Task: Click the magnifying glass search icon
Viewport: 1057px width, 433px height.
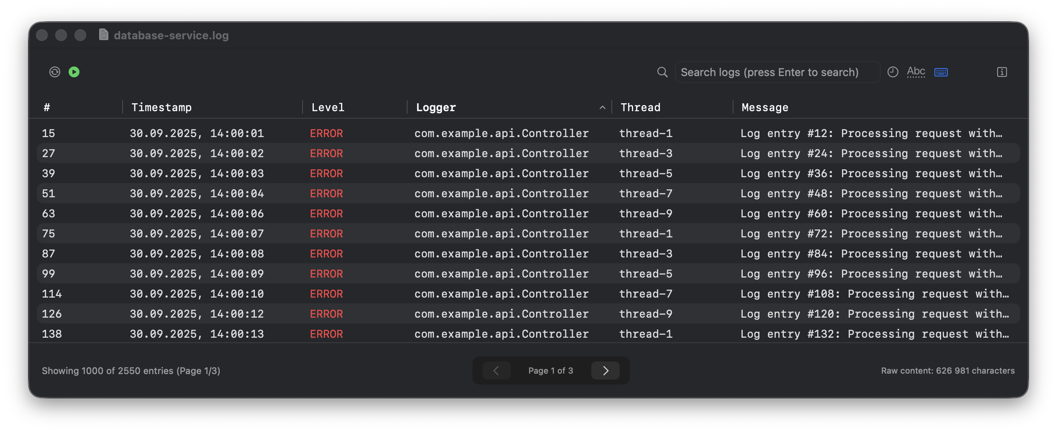Action: click(x=662, y=72)
